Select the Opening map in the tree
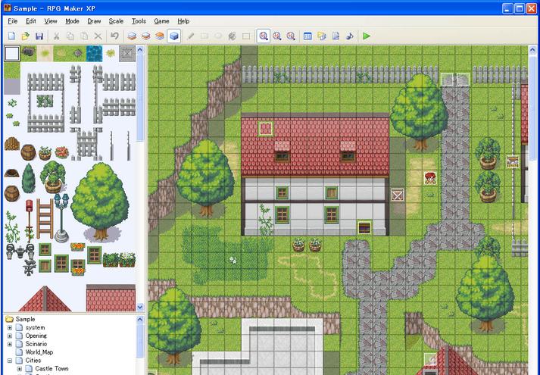This screenshot has width=540, height=375. tap(36, 336)
